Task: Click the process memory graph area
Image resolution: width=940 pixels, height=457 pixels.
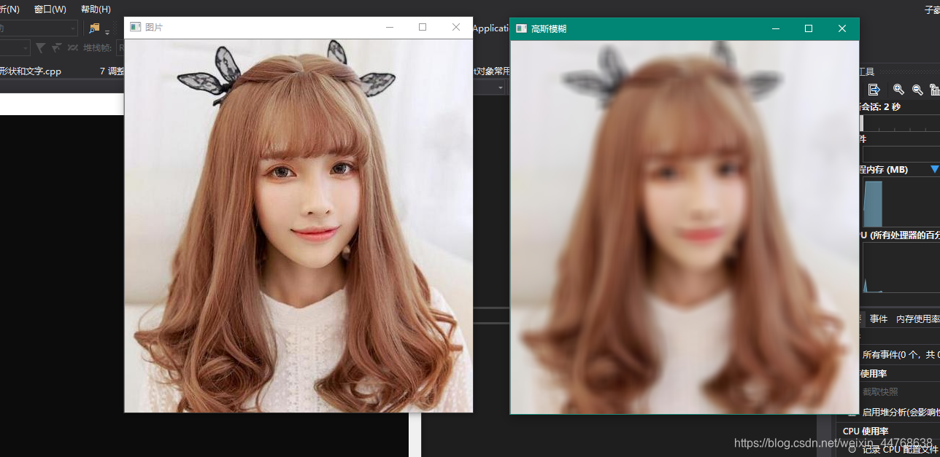Action: click(901, 202)
